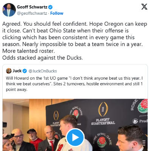The image size is (151, 151).
Task: Play the embedded video
Action: pyautogui.click(x=75, y=137)
